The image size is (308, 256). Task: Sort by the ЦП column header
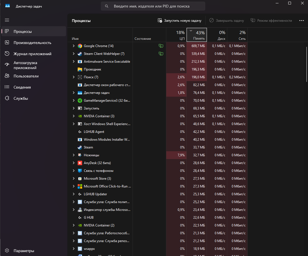176,35
